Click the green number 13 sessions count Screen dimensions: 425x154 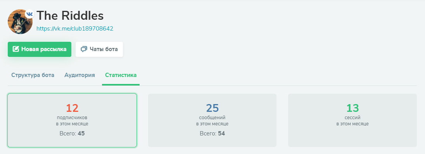click(352, 108)
